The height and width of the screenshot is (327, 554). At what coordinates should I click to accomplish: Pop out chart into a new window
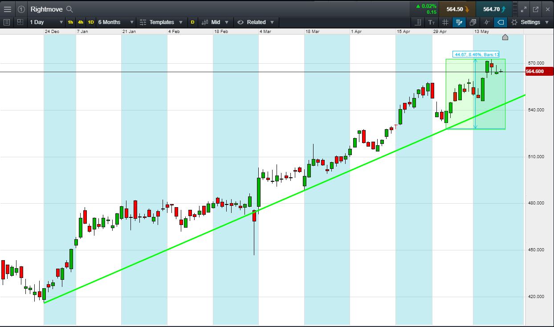point(536,9)
